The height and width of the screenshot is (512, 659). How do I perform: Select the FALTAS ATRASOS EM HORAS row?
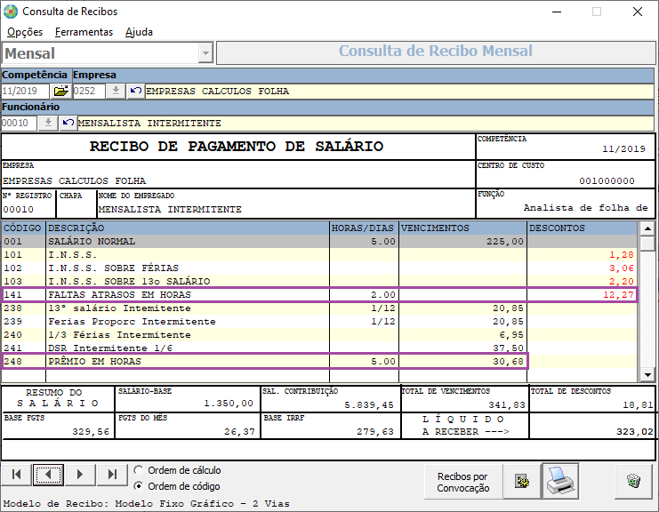319,294
